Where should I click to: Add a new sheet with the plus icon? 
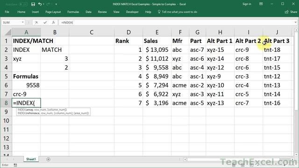point(48,159)
